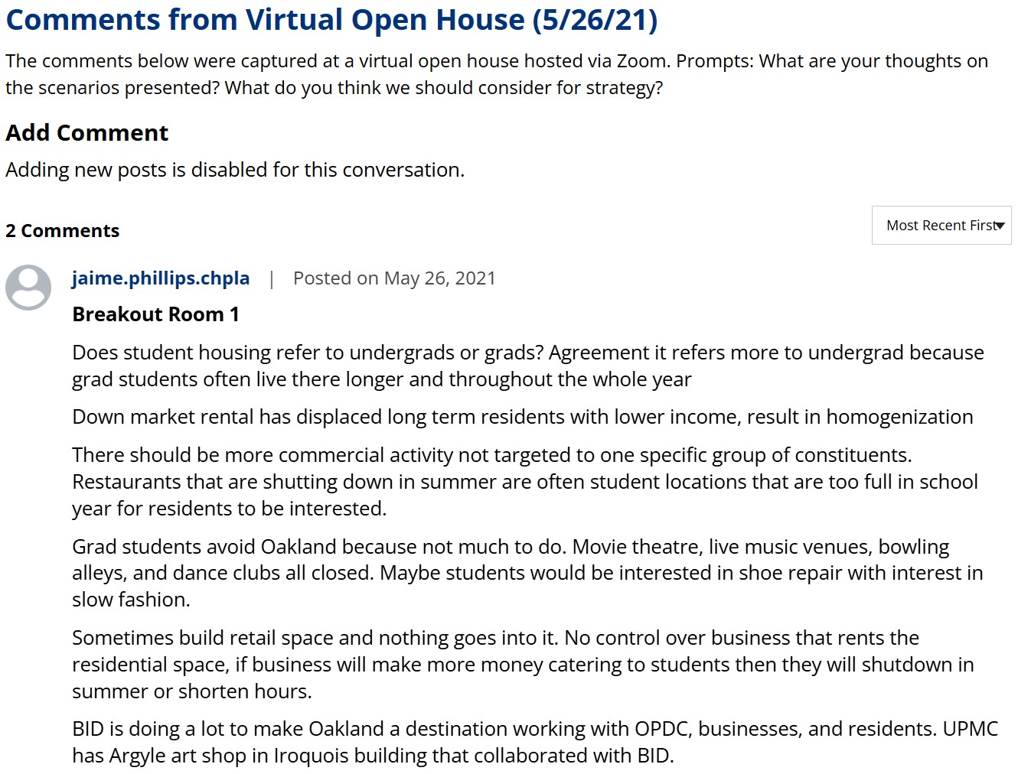Click the Posted on May 26, 2021 date
Screen dimensions: 1018x774
coord(394,278)
